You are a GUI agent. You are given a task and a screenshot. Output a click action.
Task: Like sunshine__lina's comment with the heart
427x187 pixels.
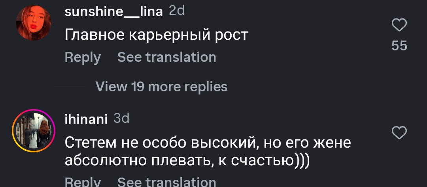point(399,25)
